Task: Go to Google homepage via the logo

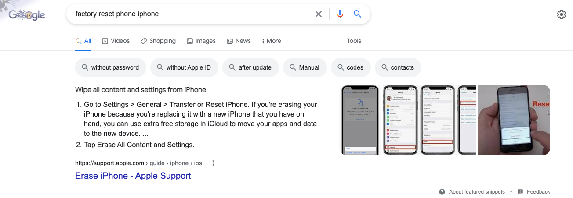Action: point(27,15)
